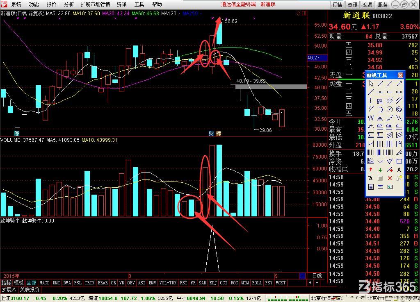The height and width of the screenshot is (302, 420).
Task: Click the 中小 index value in status bar
Action: [x=196, y=298]
